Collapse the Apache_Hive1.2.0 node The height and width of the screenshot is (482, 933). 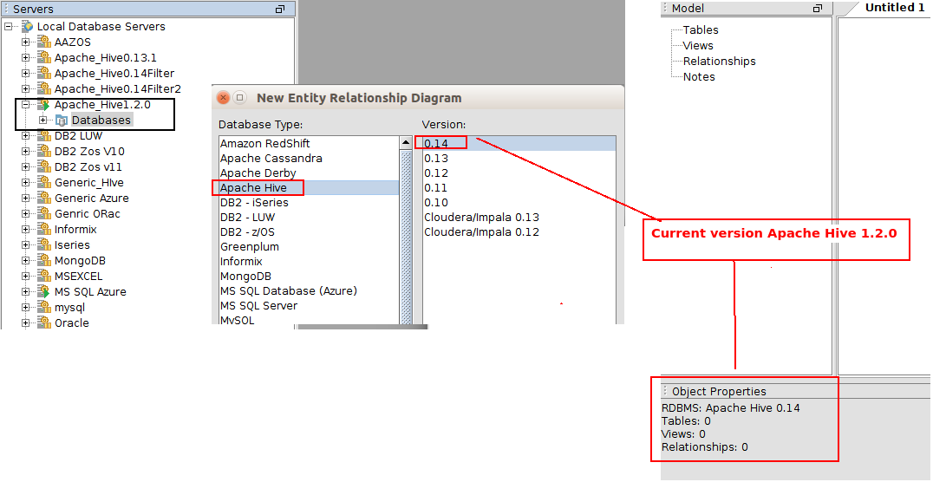26,105
